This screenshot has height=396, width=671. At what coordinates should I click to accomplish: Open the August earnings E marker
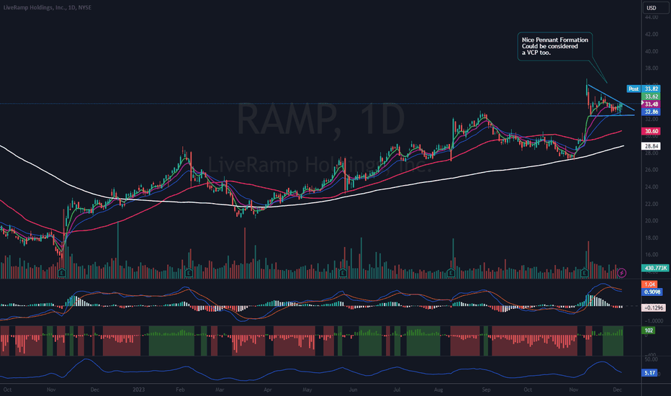coord(451,273)
